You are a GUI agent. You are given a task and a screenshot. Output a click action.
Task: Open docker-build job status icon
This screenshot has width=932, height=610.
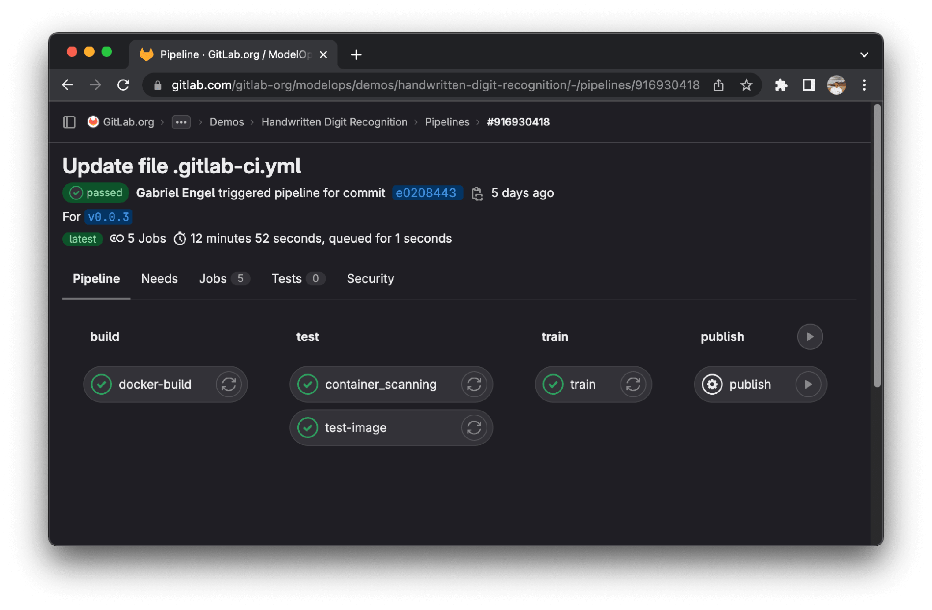(102, 384)
